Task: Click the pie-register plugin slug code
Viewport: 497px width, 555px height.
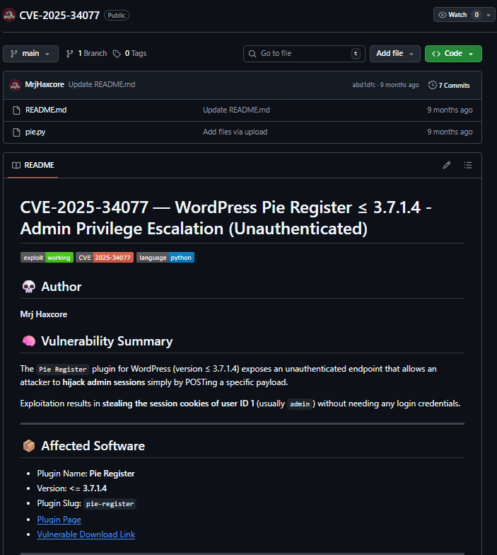Action: 110,504
